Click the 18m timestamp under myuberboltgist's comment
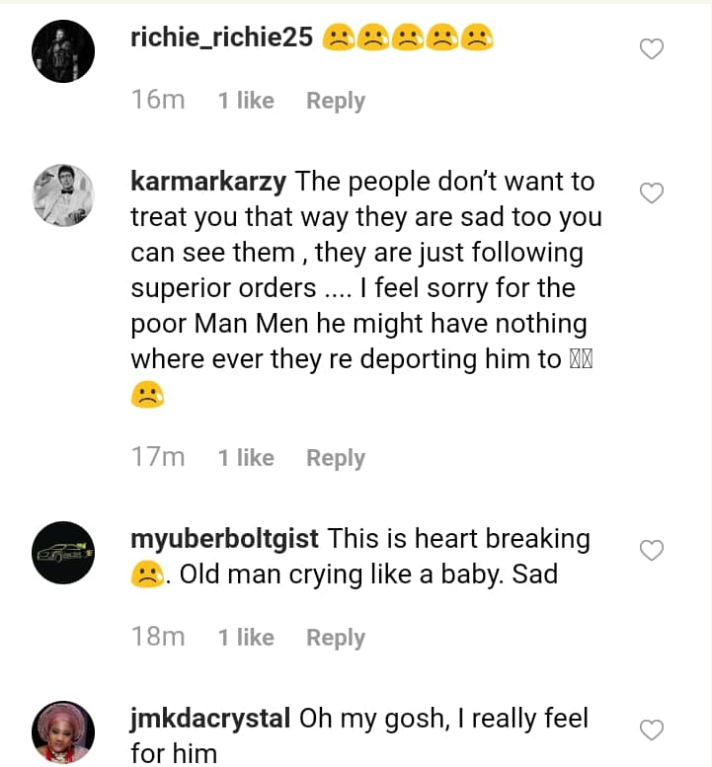Image resolution: width=712 pixels, height=767 pixels. pyautogui.click(x=158, y=638)
